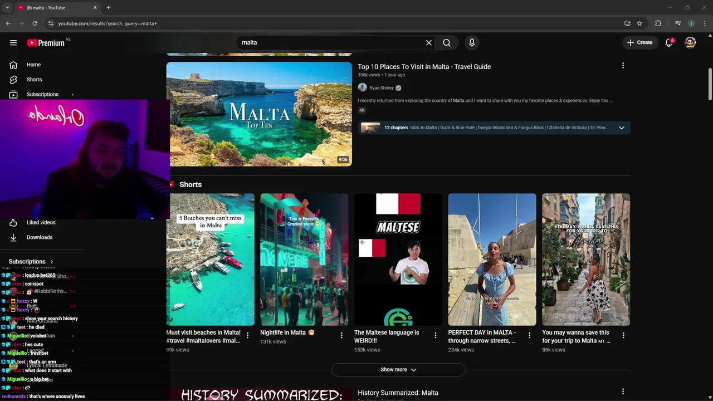Open Subscriptions in the sidebar

click(43, 94)
